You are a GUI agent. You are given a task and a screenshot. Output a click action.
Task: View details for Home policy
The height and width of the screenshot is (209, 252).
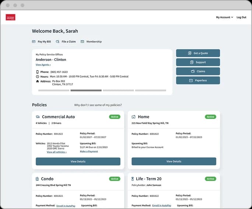pyautogui.click(x=174, y=161)
